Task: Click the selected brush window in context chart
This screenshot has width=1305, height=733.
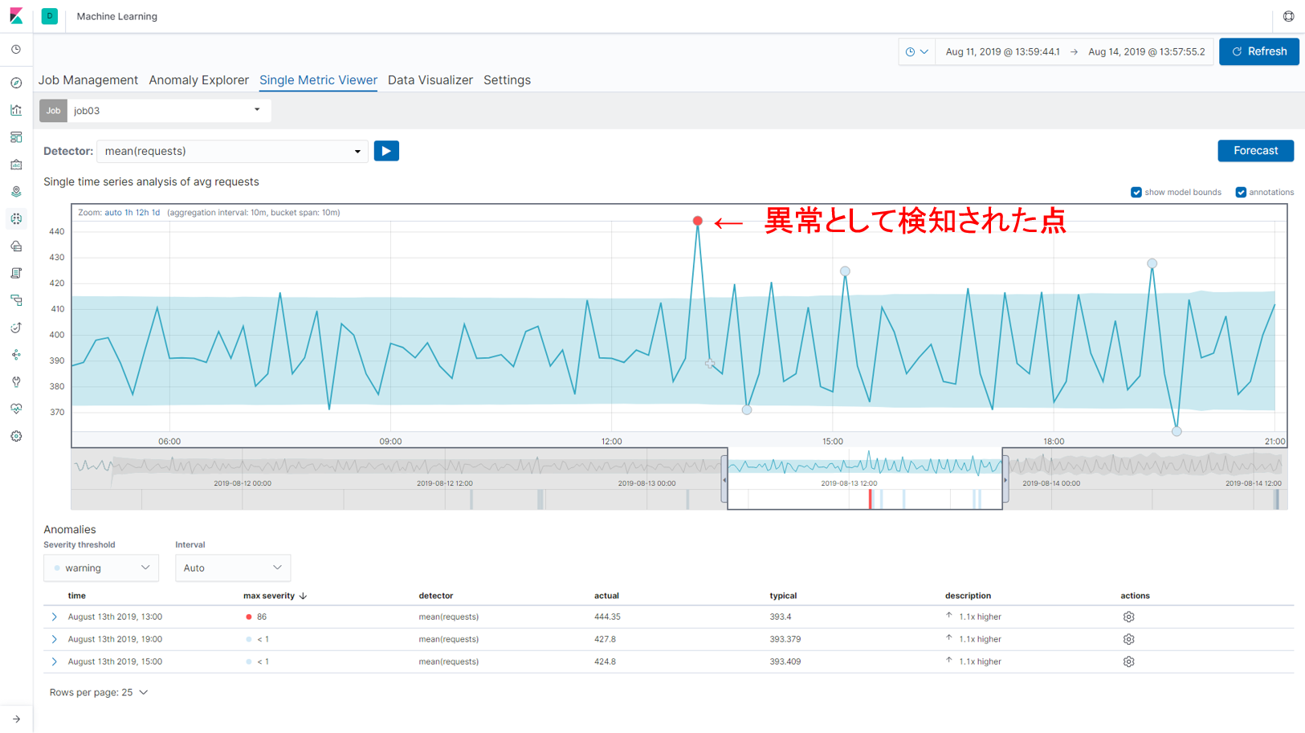Action: 865,478
